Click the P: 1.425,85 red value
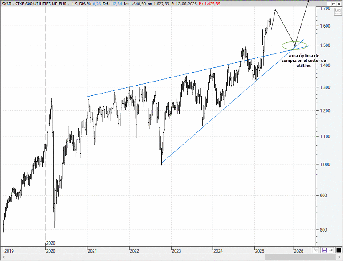Image resolution: width=343 pixels, height=261 pixels. 210,4
